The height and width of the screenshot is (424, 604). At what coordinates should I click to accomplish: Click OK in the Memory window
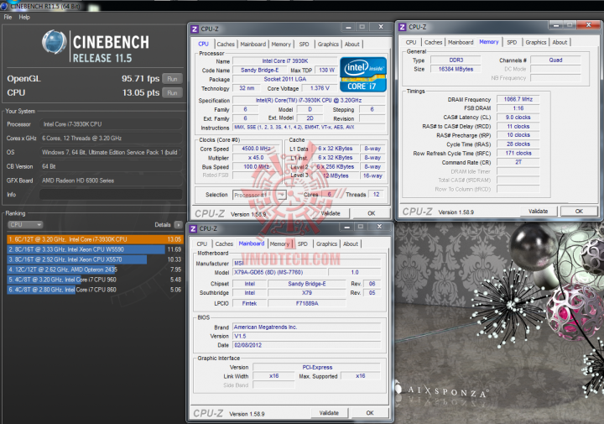579,212
